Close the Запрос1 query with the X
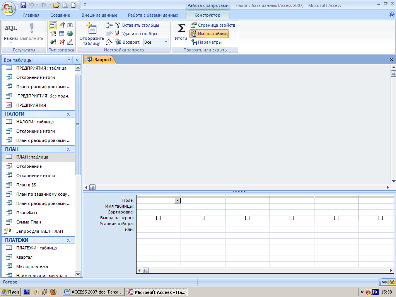 [x=391, y=59]
